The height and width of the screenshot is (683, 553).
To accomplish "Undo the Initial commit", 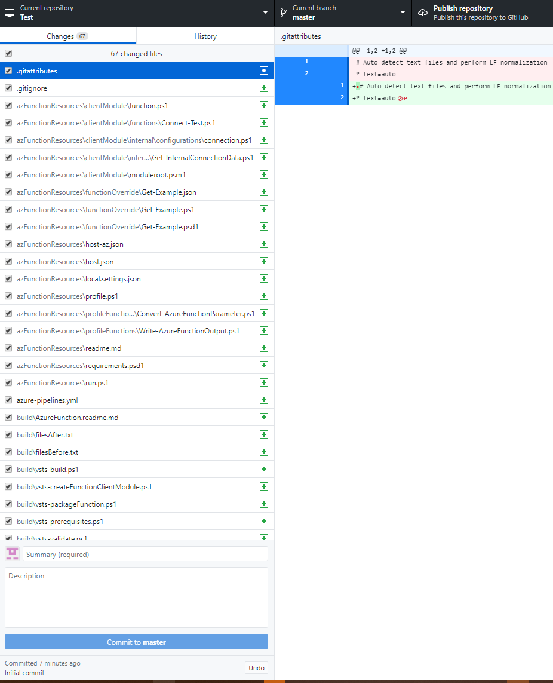I will coord(256,667).
